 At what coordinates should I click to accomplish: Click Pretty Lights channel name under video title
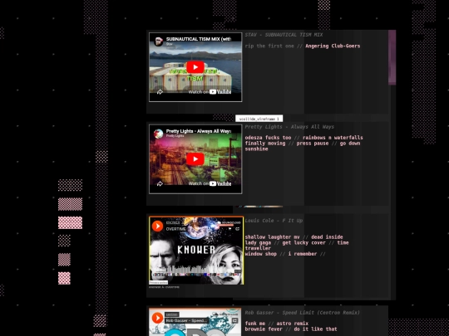[x=175, y=136]
